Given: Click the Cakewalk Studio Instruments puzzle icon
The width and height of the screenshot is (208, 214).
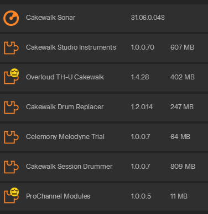Looking at the screenshot, I should coord(11,48).
